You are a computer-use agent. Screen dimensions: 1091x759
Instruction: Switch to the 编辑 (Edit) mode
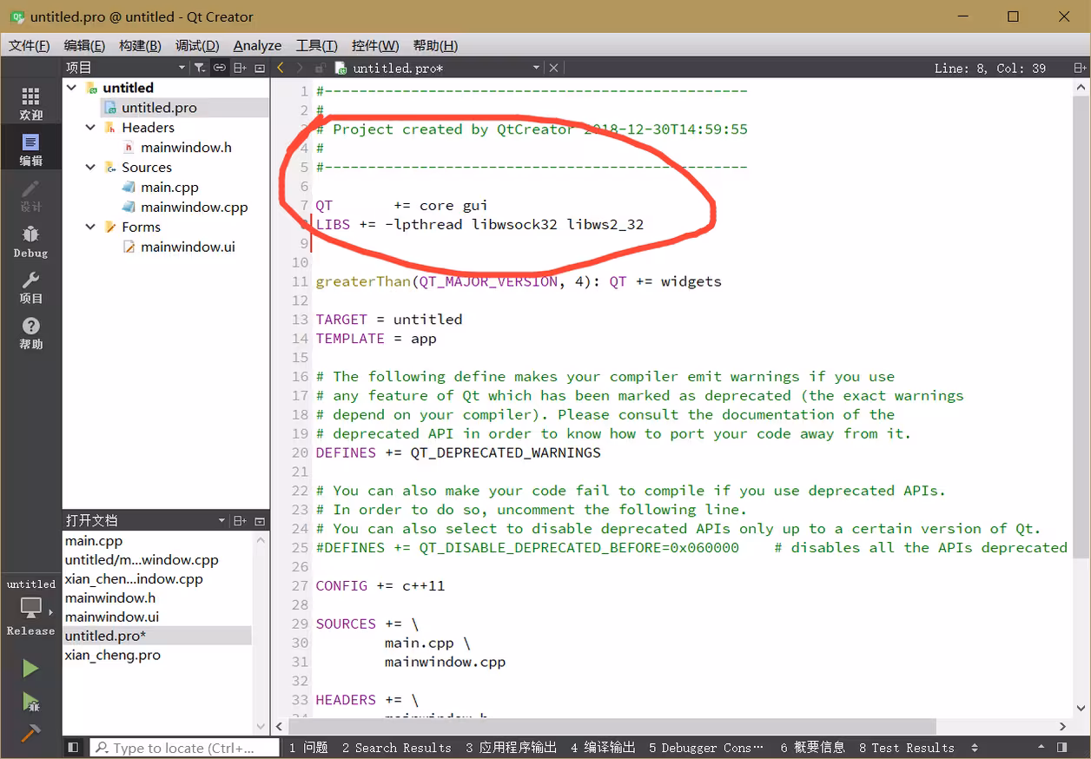pyautogui.click(x=30, y=149)
